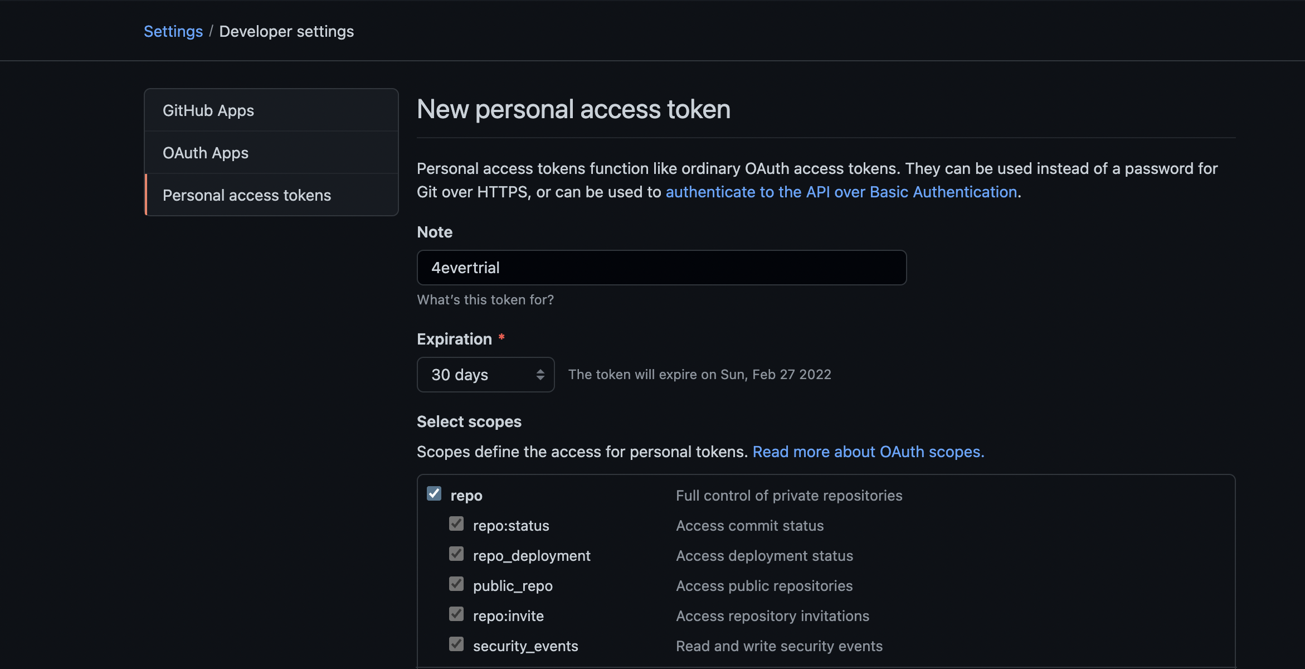Select Personal access tokens in sidebar
The width and height of the screenshot is (1305, 669).
point(247,195)
